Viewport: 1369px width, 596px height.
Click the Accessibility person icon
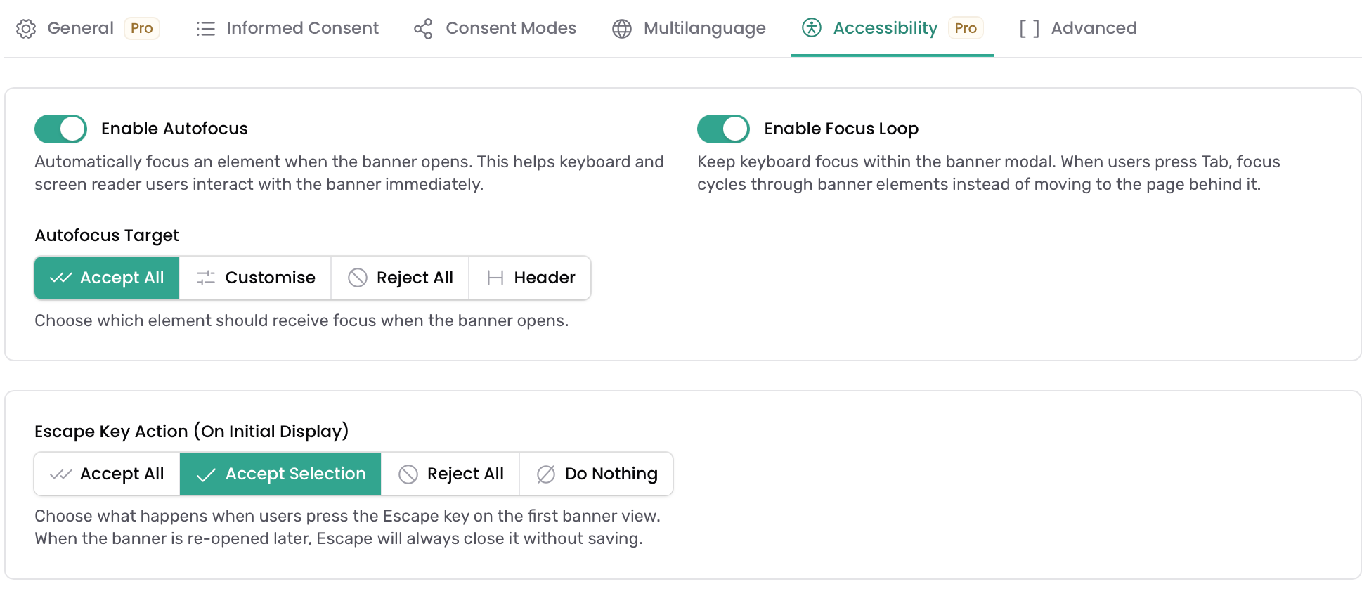(x=812, y=28)
